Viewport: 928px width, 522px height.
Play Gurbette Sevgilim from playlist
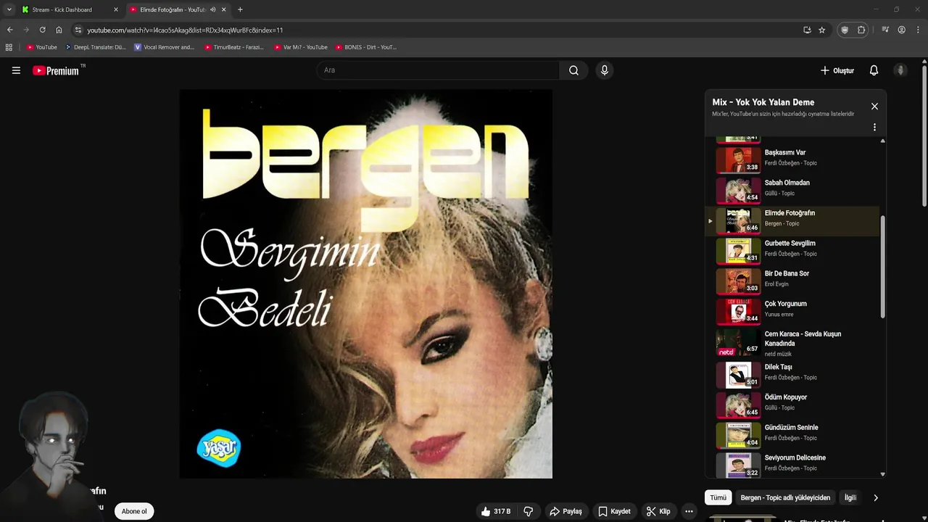click(794, 251)
